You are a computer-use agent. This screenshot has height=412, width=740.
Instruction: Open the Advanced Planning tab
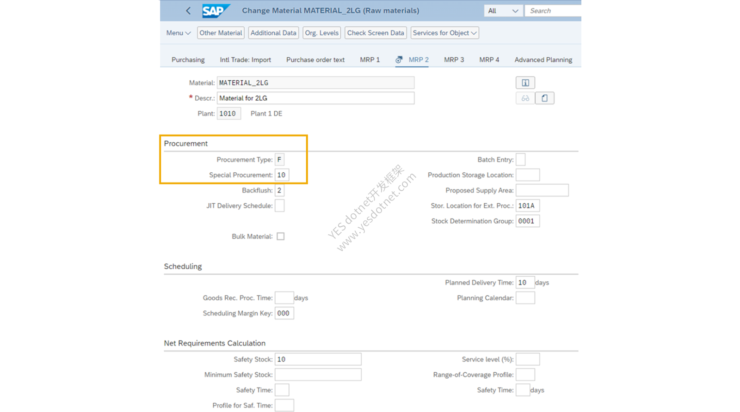pyautogui.click(x=543, y=60)
